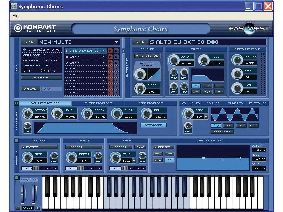Screen dimensions: 283x212
Task: Click the Delay Time knob
Action: click(115, 158)
